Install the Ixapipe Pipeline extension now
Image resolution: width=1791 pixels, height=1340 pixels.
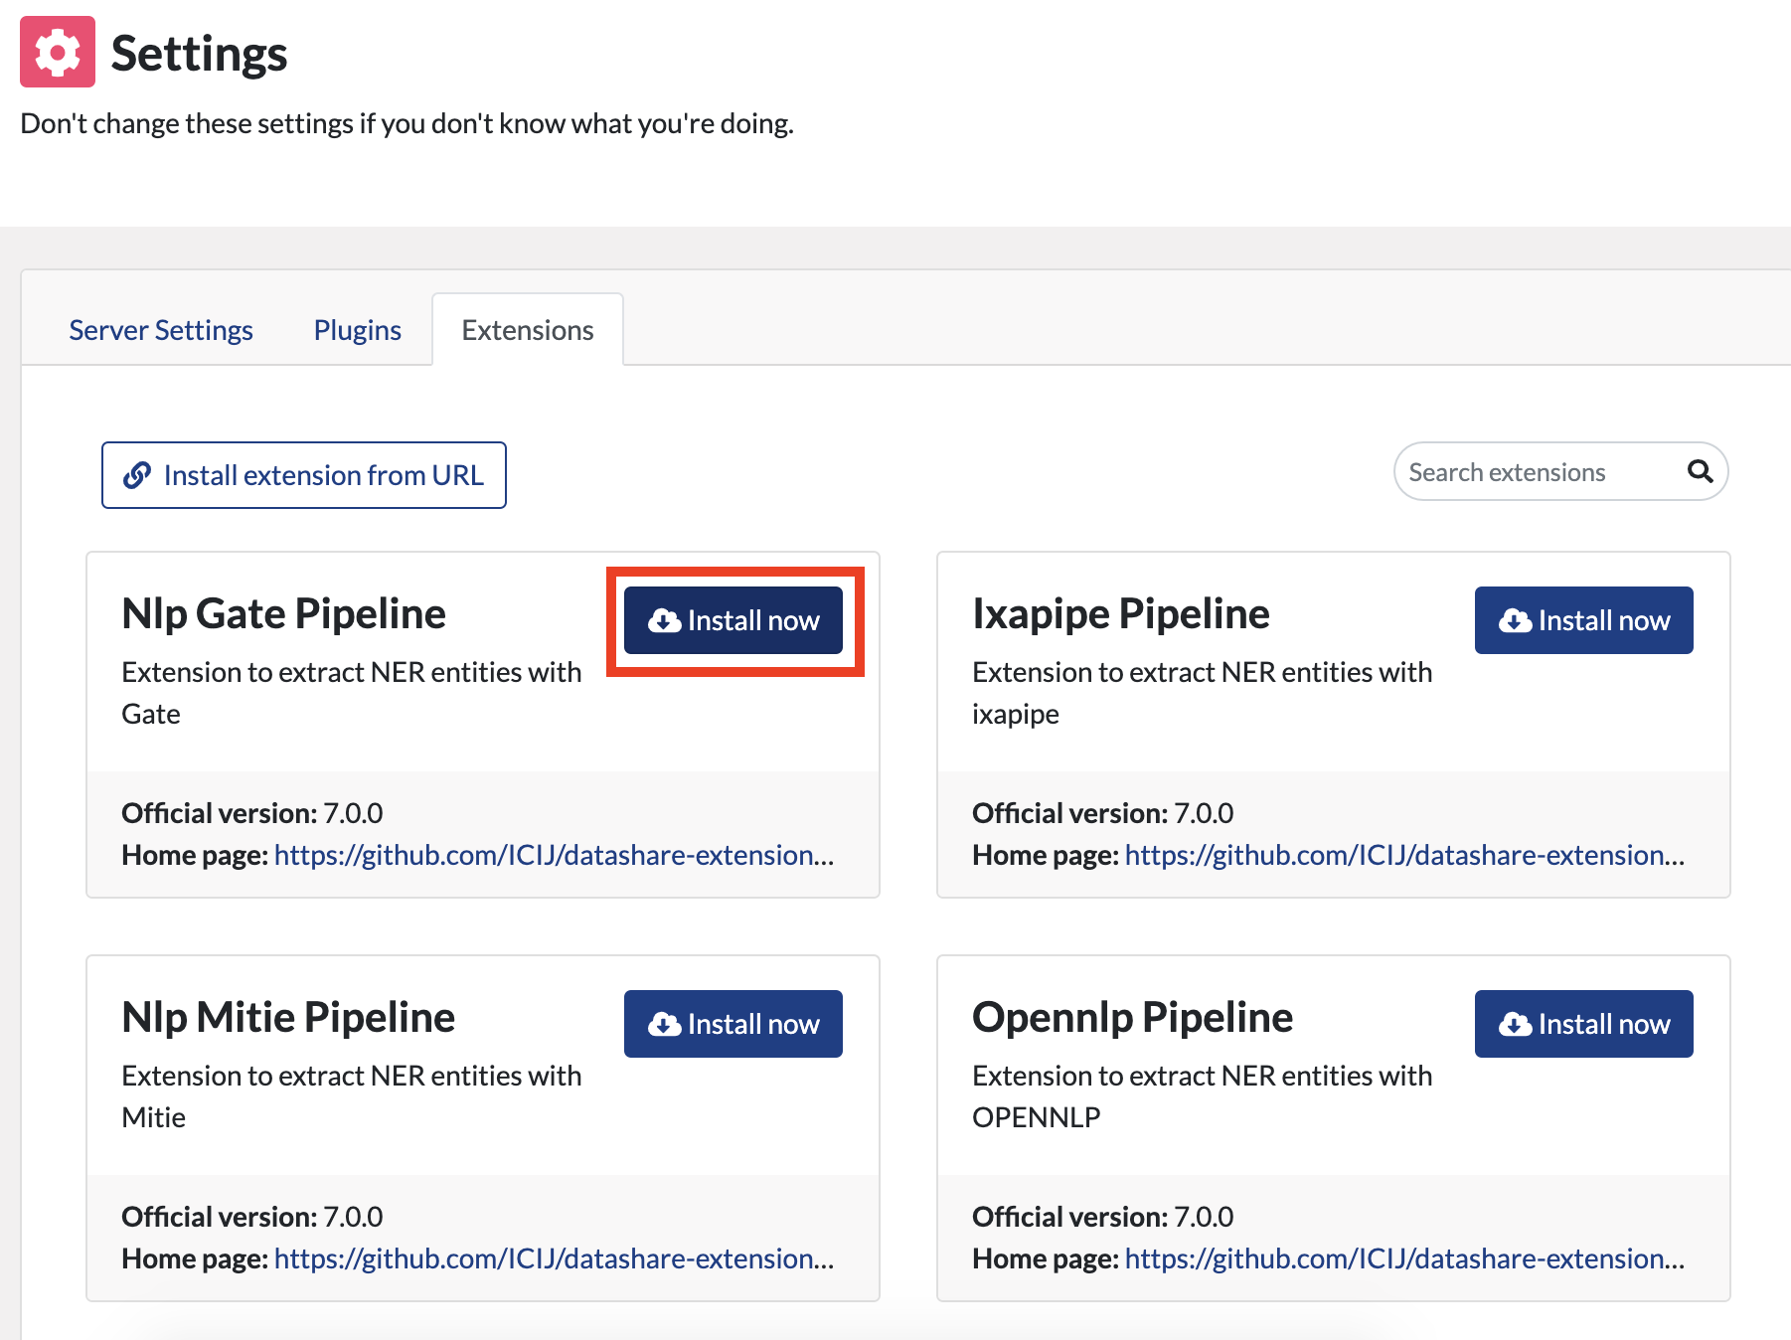tap(1584, 620)
